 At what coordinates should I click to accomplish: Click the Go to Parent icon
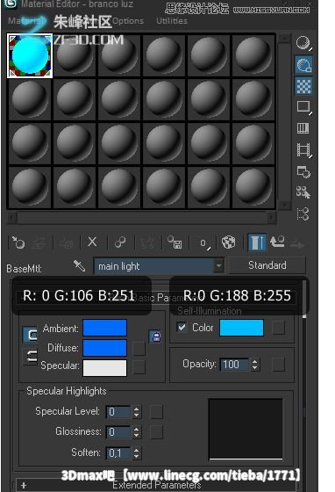tap(277, 242)
